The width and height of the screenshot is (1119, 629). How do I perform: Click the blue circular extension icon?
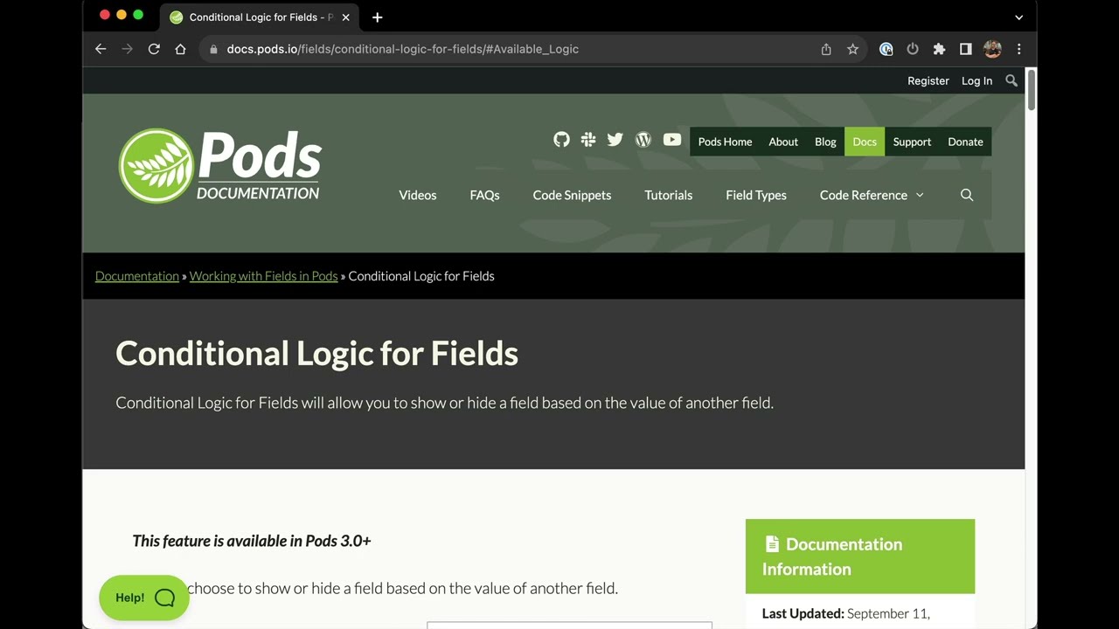pyautogui.click(x=886, y=49)
